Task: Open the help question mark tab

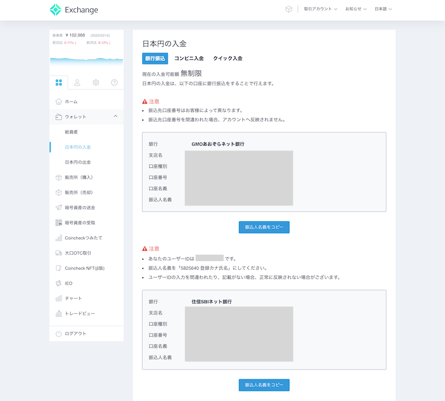Action: point(114,83)
